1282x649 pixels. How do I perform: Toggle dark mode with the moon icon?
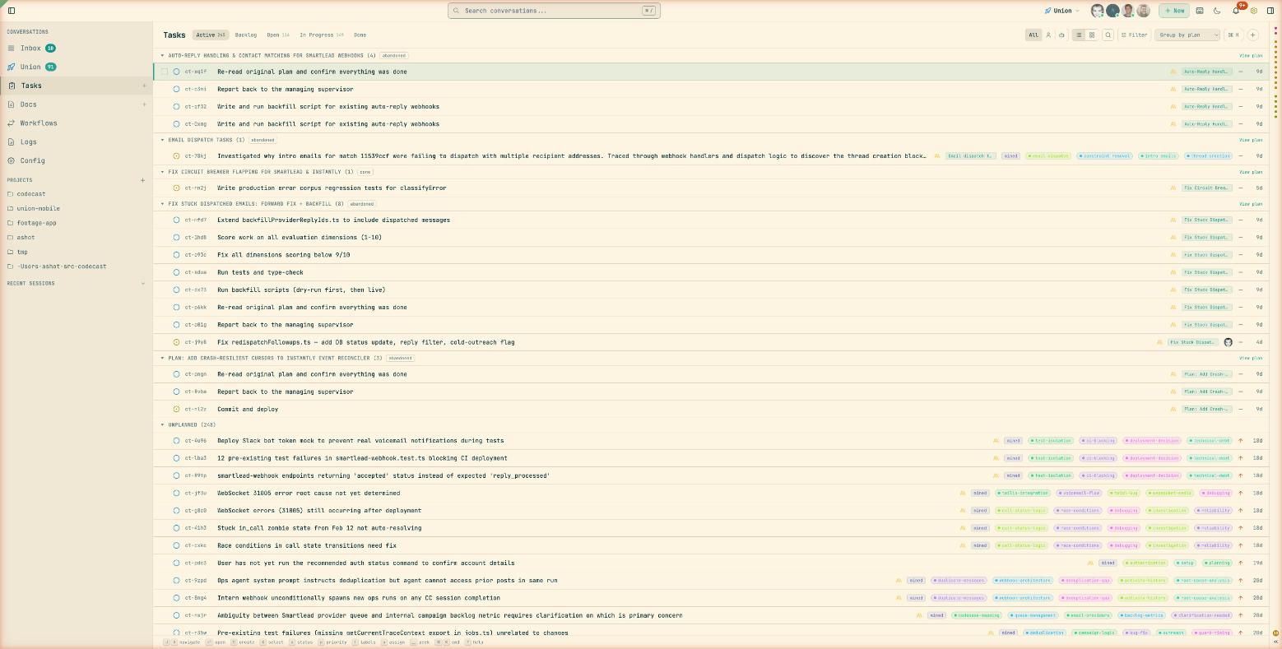(1216, 11)
